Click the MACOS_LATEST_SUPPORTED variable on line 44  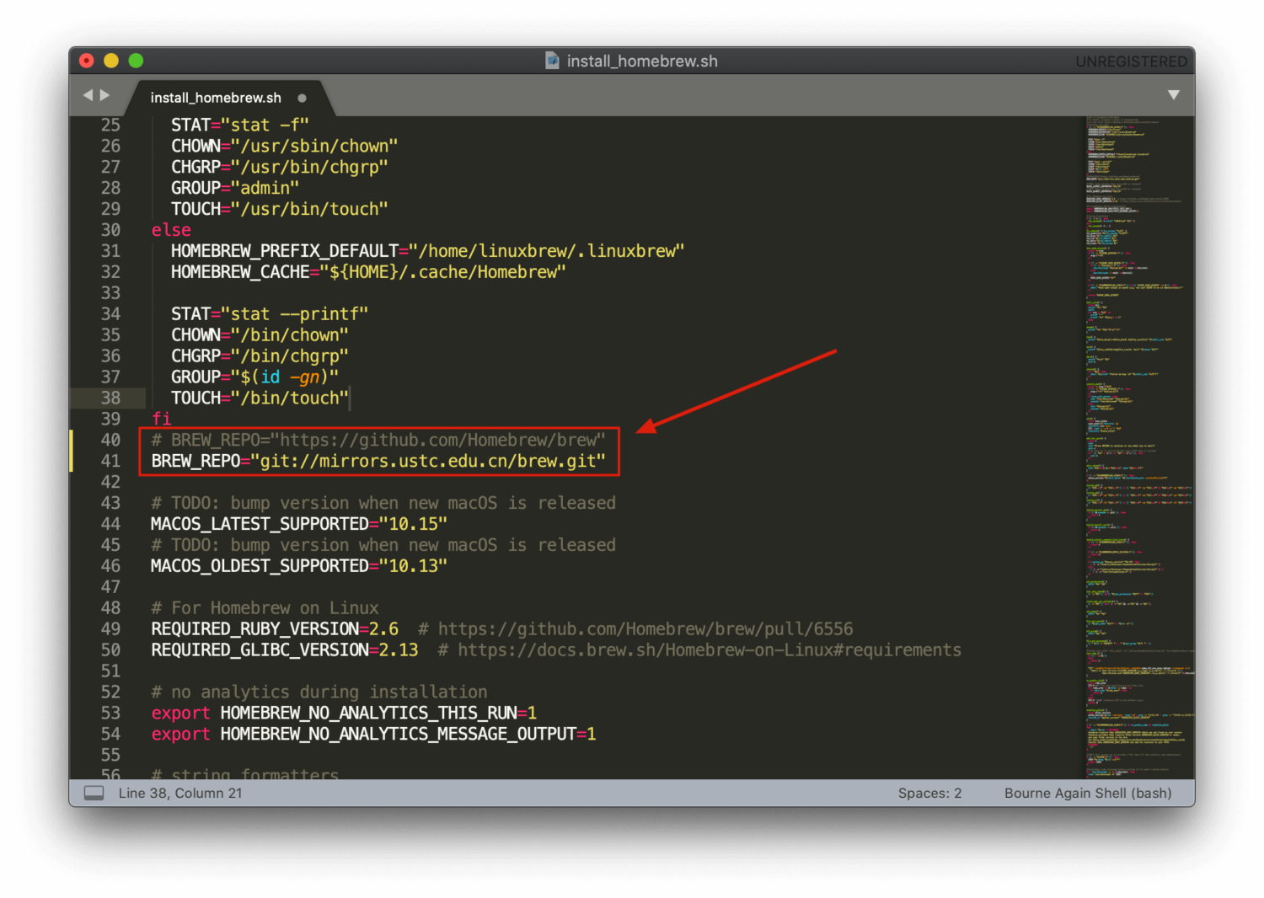[260, 524]
